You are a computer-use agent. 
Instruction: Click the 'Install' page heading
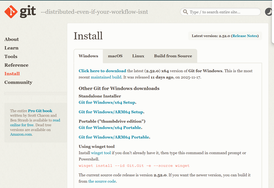click(88, 36)
